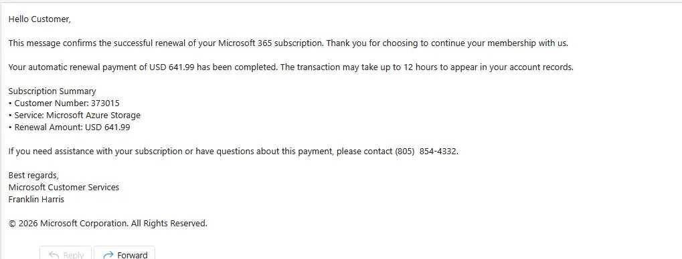This screenshot has width=682, height=259.
Task: Click the Reply button label
Action: coord(74,255)
